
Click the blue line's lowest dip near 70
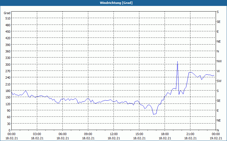154,114
